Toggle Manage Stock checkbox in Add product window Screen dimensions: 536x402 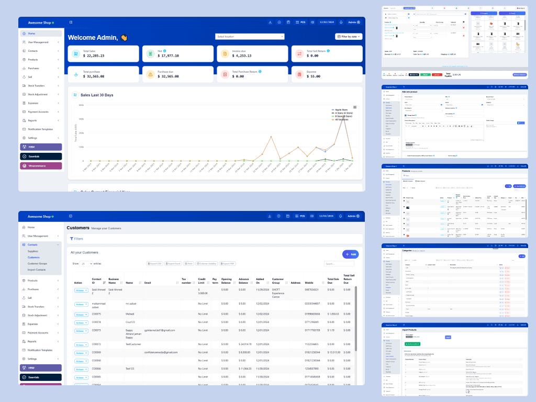pos(406,115)
